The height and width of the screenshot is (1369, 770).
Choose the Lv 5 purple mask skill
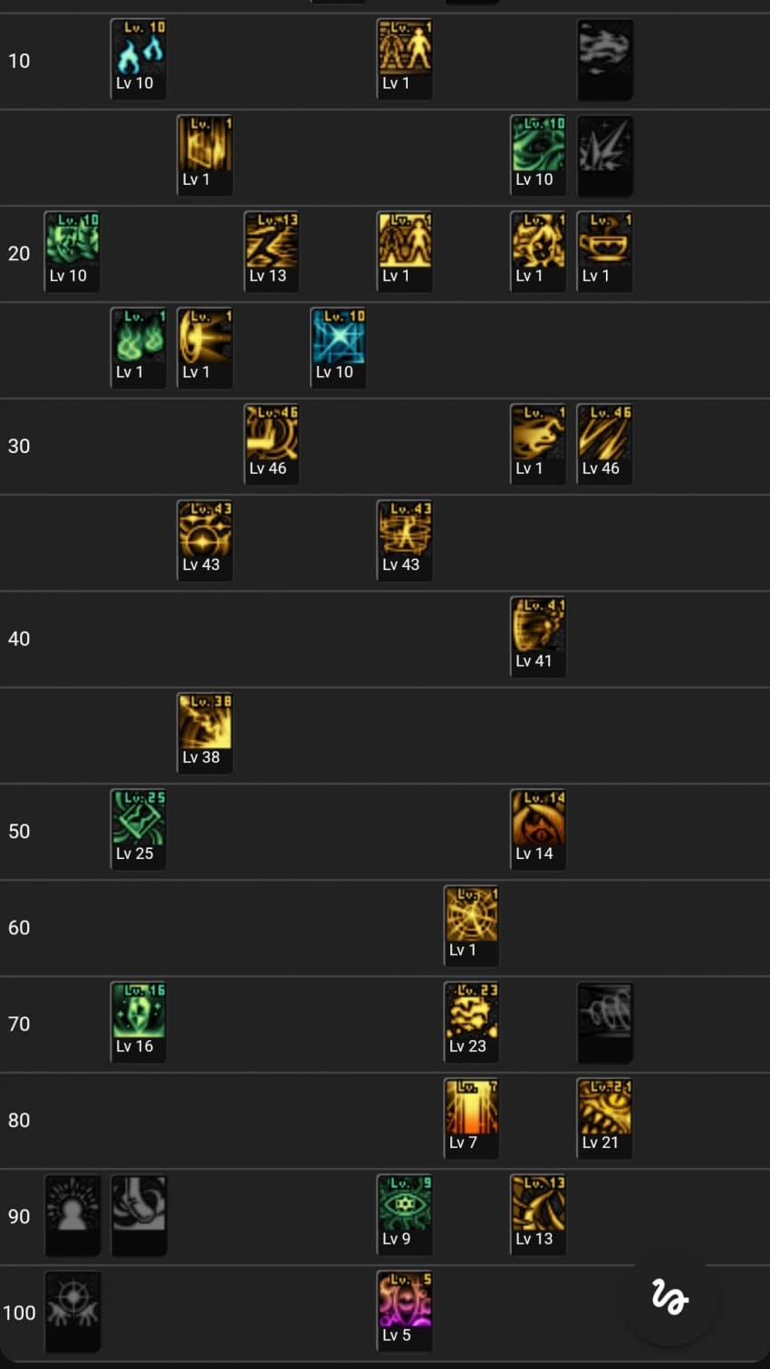[404, 1311]
